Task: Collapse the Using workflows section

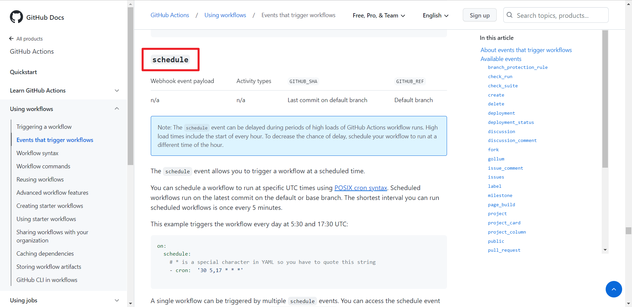Action: [x=117, y=109]
